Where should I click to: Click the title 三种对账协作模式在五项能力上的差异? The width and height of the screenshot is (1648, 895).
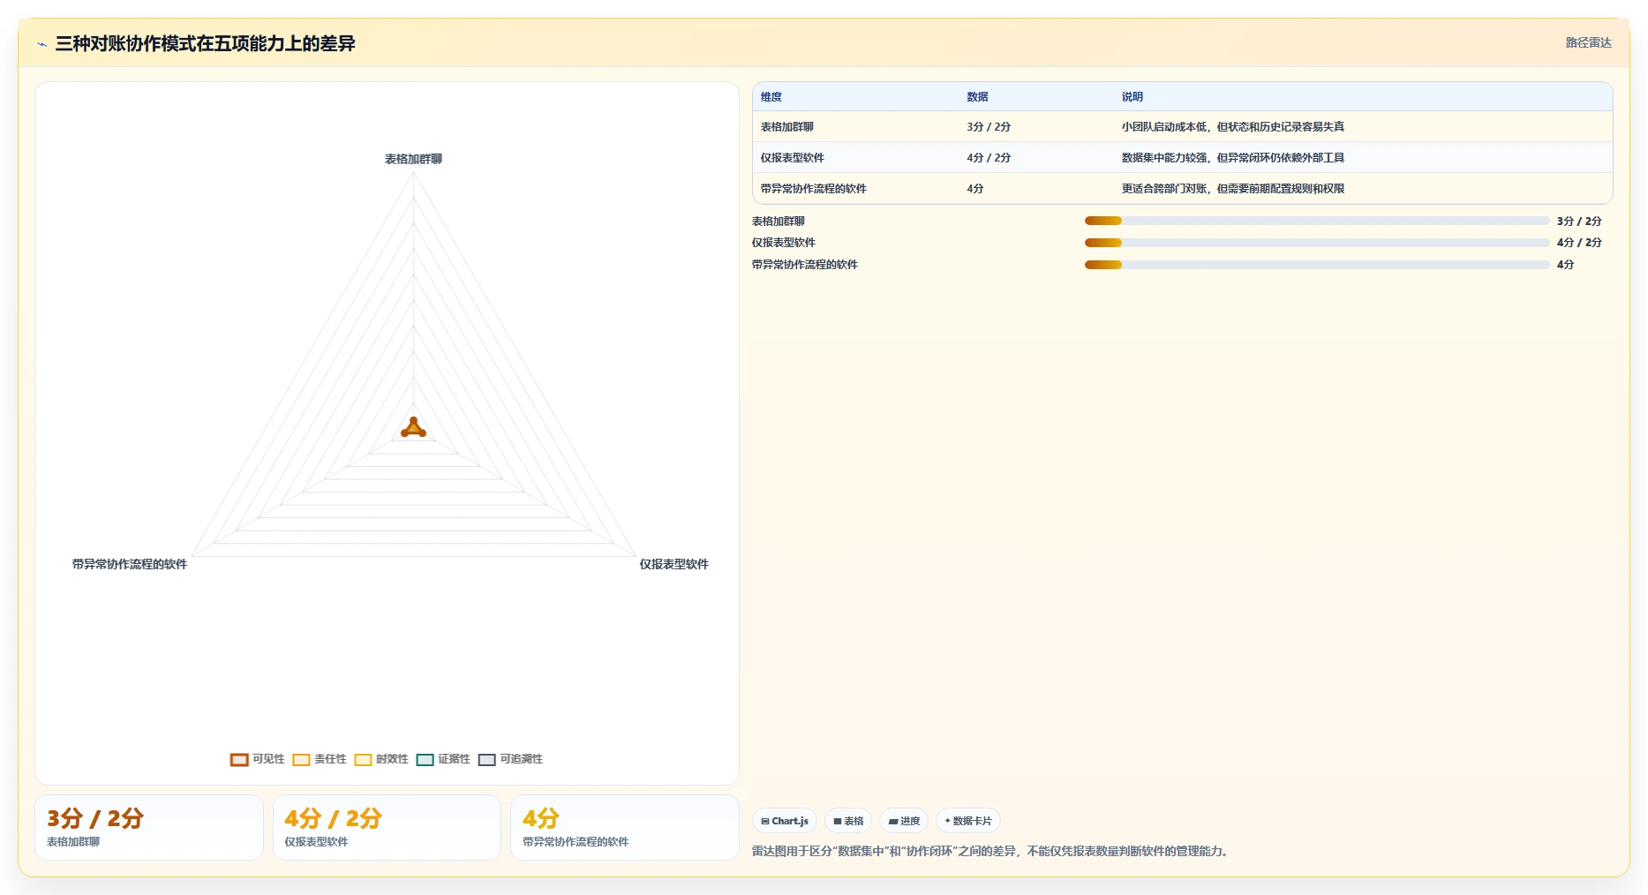pos(205,43)
